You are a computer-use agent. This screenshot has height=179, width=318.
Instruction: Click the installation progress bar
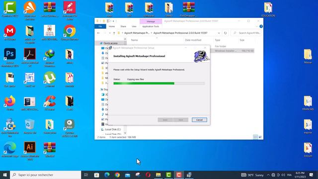(159, 83)
